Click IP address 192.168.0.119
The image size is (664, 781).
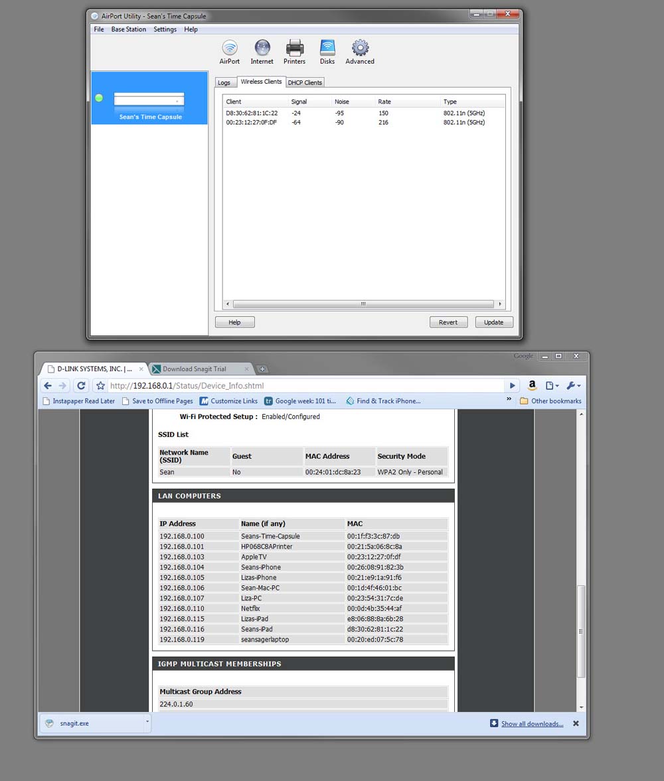click(x=182, y=640)
